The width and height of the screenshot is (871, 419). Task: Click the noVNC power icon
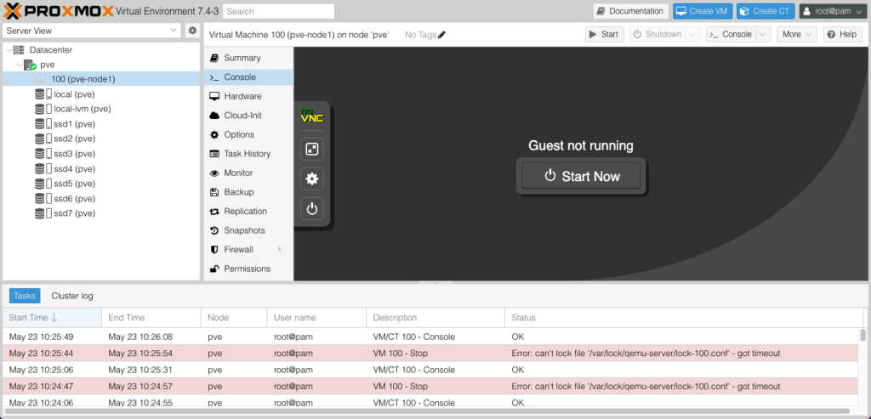pyautogui.click(x=312, y=209)
